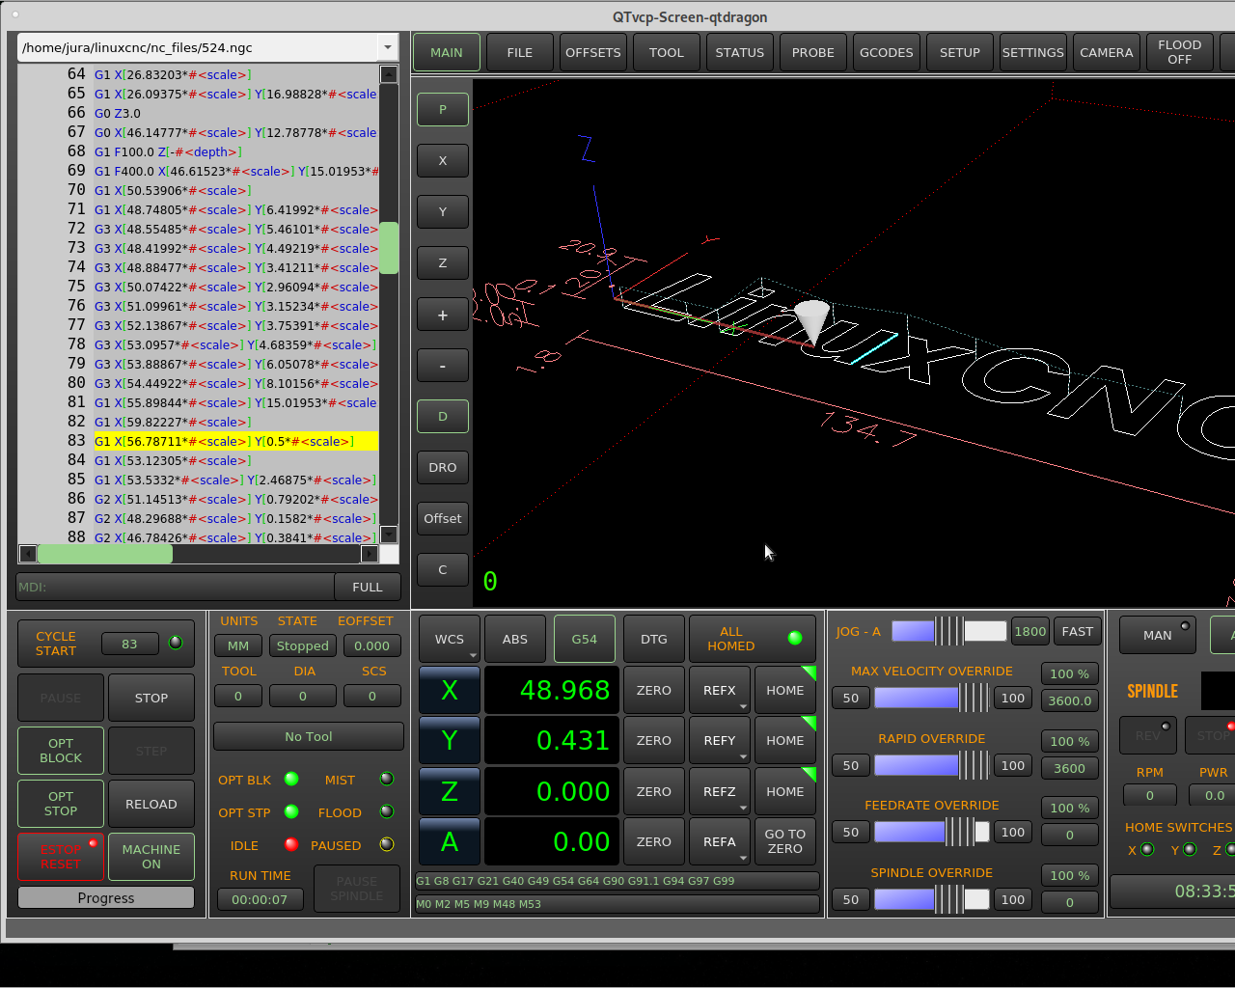
Task: Select the A axis button
Action: point(450,841)
